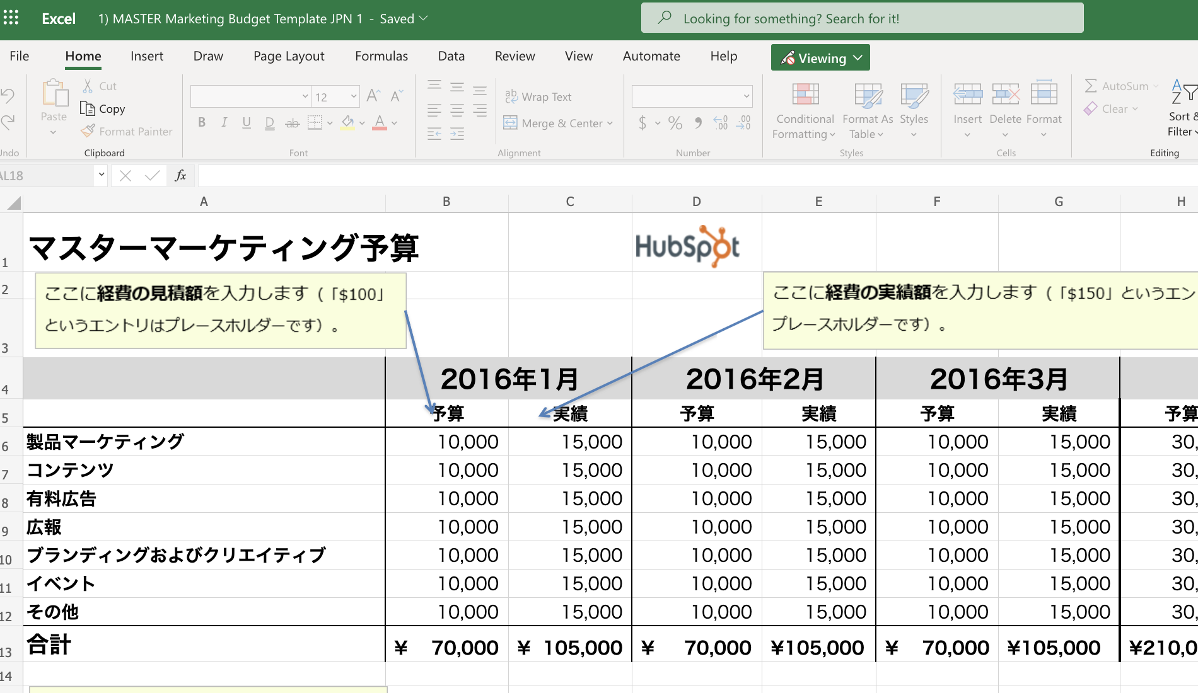
Task: Toggle Wrap Text option
Action: pyautogui.click(x=538, y=96)
